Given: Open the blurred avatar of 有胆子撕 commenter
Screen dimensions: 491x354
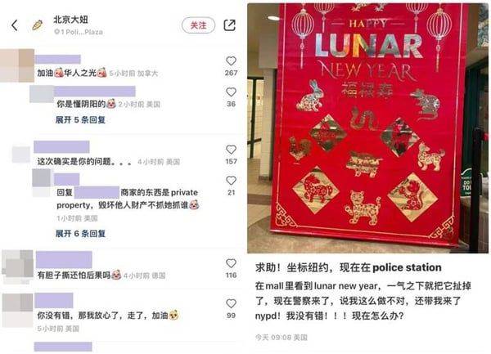Looking at the screenshot, I should pos(17,267).
